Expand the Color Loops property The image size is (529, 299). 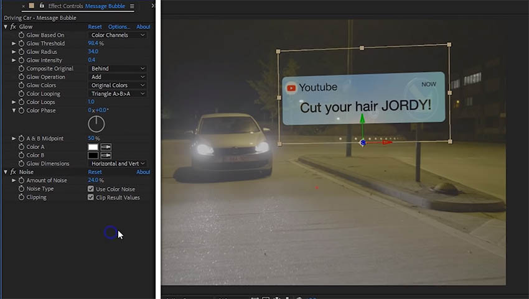(14, 102)
